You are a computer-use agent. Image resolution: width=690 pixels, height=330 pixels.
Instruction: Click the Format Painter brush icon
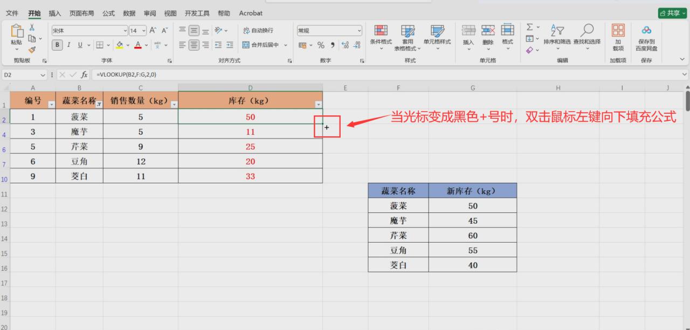pyautogui.click(x=32, y=50)
